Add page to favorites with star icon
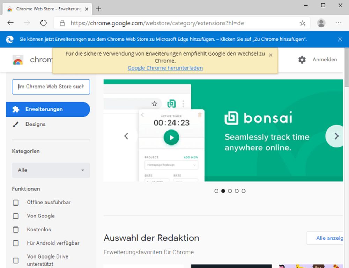Viewport: 349px width, 268px height. (302, 23)
